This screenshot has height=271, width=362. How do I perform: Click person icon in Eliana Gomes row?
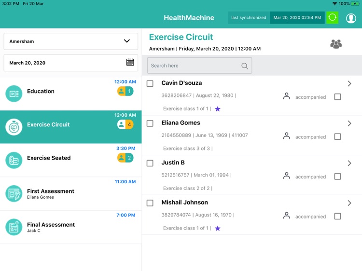[287, 136]
